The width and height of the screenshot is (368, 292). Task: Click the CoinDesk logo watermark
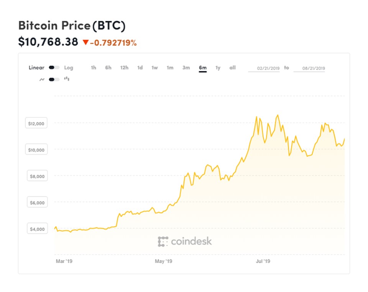point(184,241)
